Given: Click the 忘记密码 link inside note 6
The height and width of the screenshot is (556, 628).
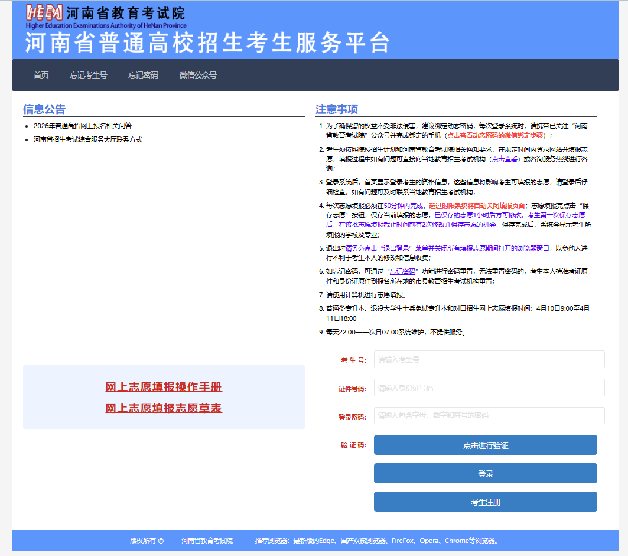Looking at the screenshot, I should click(402, 271).
